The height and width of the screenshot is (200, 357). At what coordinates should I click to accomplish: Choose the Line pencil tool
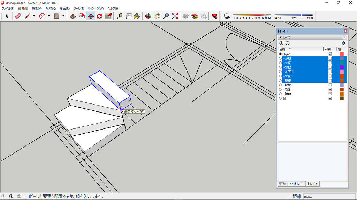(28, 16)
